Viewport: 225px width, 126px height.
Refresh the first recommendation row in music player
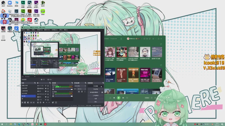(161, 44)
